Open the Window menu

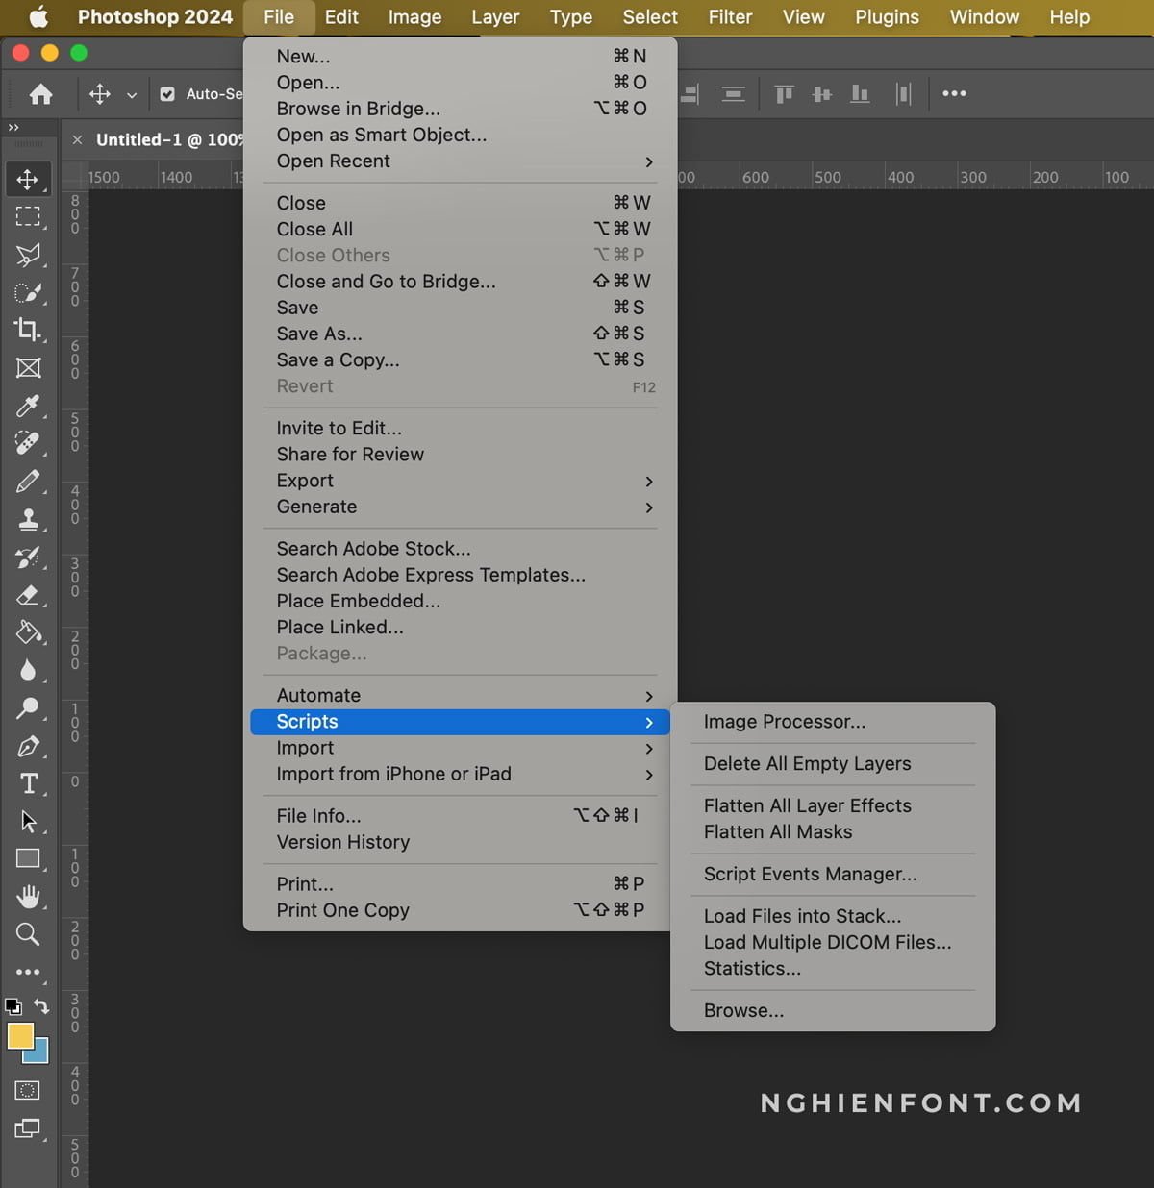click(985, 17)
